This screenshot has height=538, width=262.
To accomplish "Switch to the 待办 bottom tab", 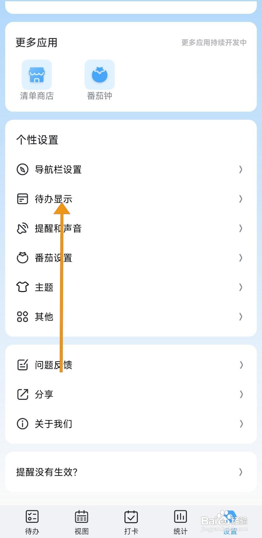I will (x=32, y=522).
